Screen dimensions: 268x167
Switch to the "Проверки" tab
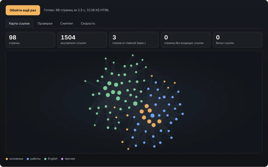(x=45, y=24)
